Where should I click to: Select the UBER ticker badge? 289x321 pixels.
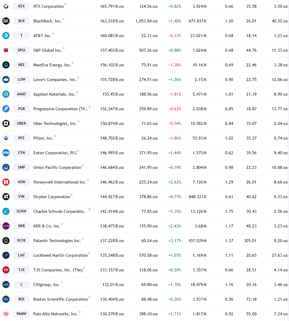pos(21,123)
